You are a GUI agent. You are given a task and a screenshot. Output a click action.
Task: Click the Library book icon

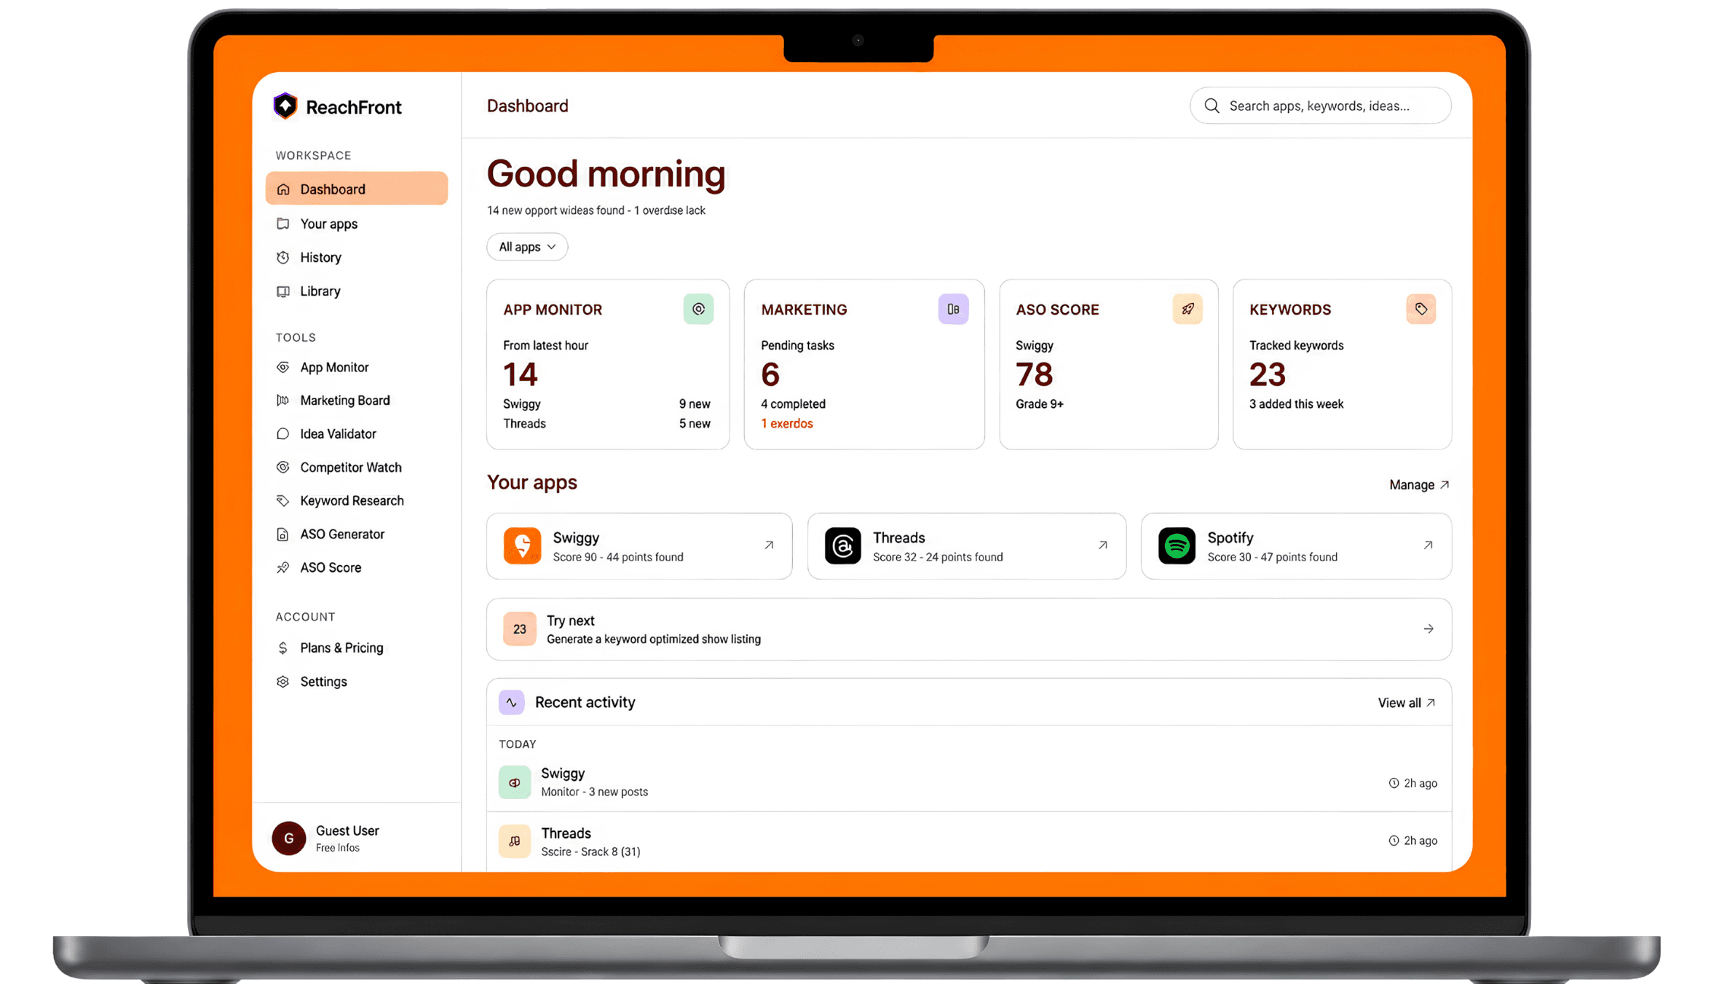(x=283, y=291)
